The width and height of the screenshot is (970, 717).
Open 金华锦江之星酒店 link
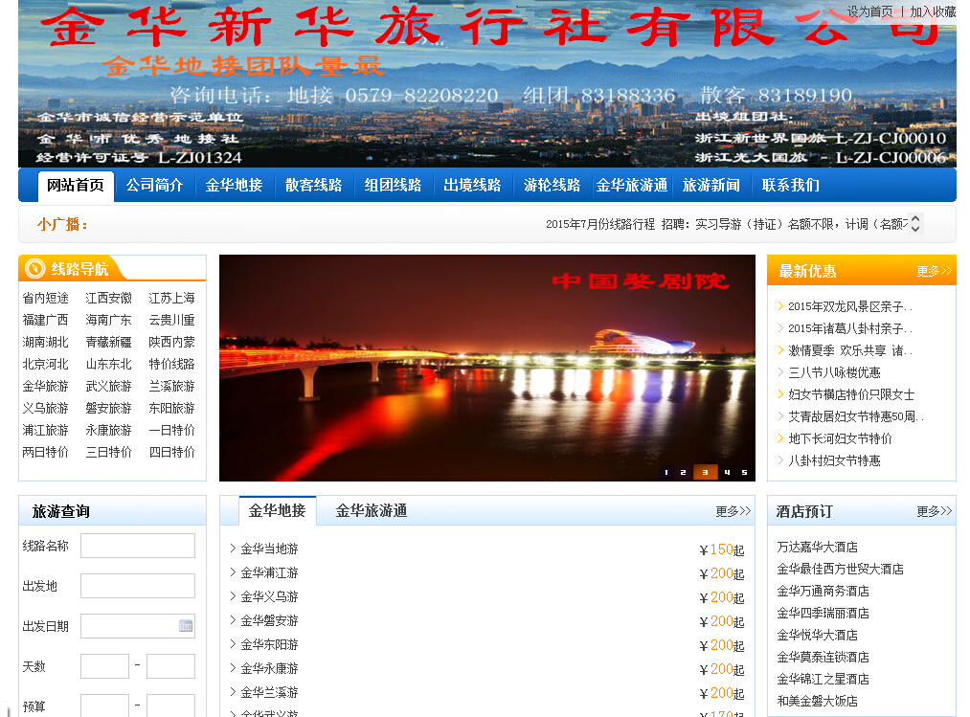pos(823,680)
